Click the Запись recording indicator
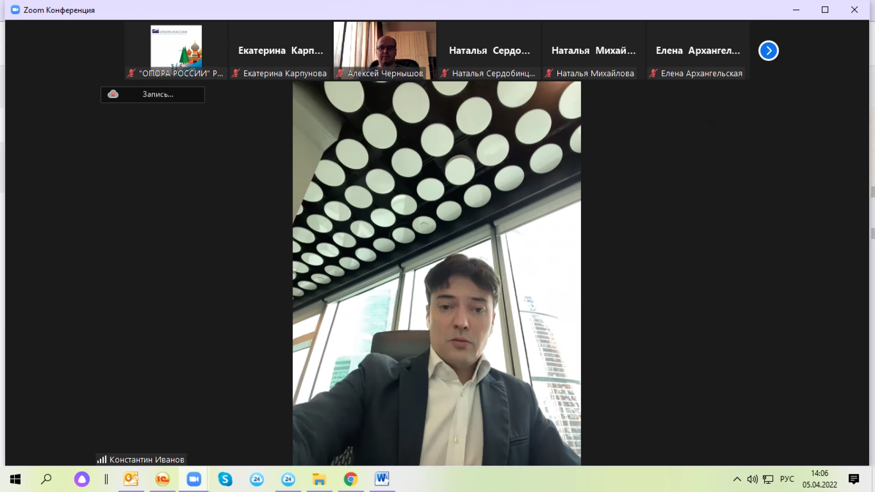The width and height of the screenshot is (875, 492). coord(153,94)
